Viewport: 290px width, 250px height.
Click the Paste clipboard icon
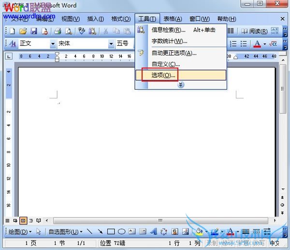pos(127,31)
